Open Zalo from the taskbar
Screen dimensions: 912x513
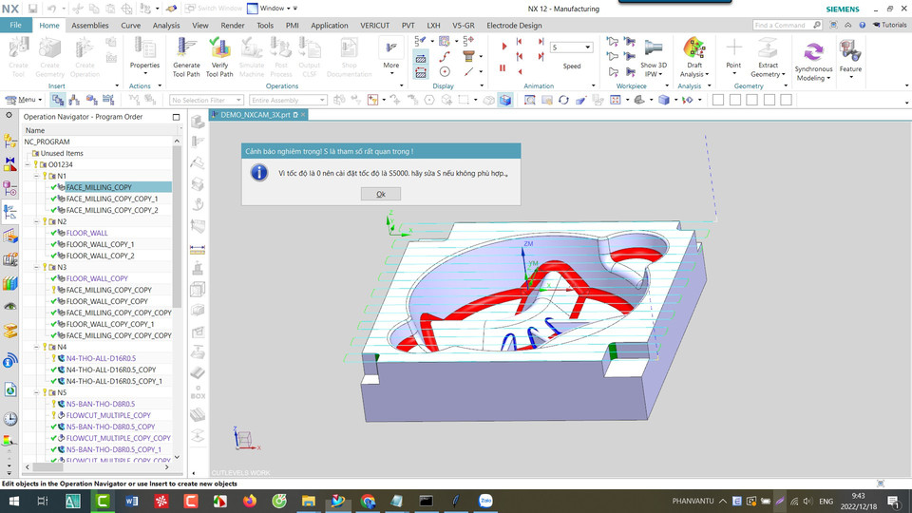pyautogui.click(x=485, y=501)
